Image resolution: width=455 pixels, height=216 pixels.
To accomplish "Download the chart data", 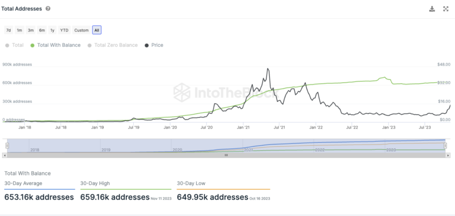I will pyautogui.click(x=432, y=9).
